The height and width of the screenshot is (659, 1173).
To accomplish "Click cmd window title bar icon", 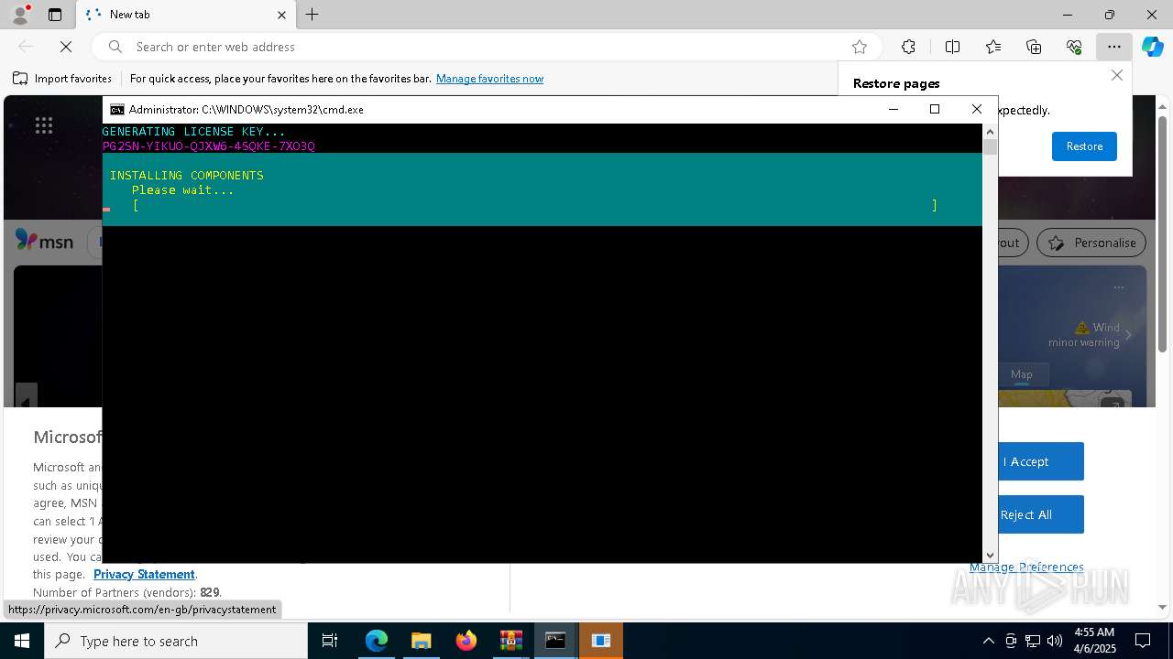I will [x=117, y=109].
